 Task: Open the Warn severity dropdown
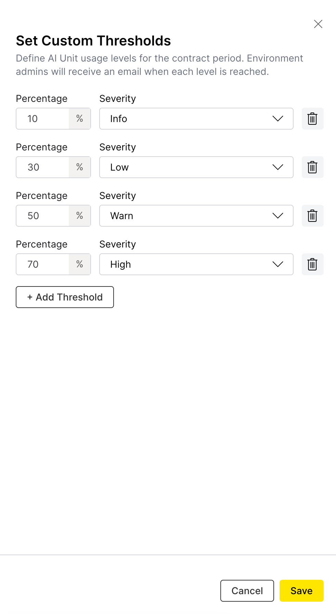[x=196, y=216]
